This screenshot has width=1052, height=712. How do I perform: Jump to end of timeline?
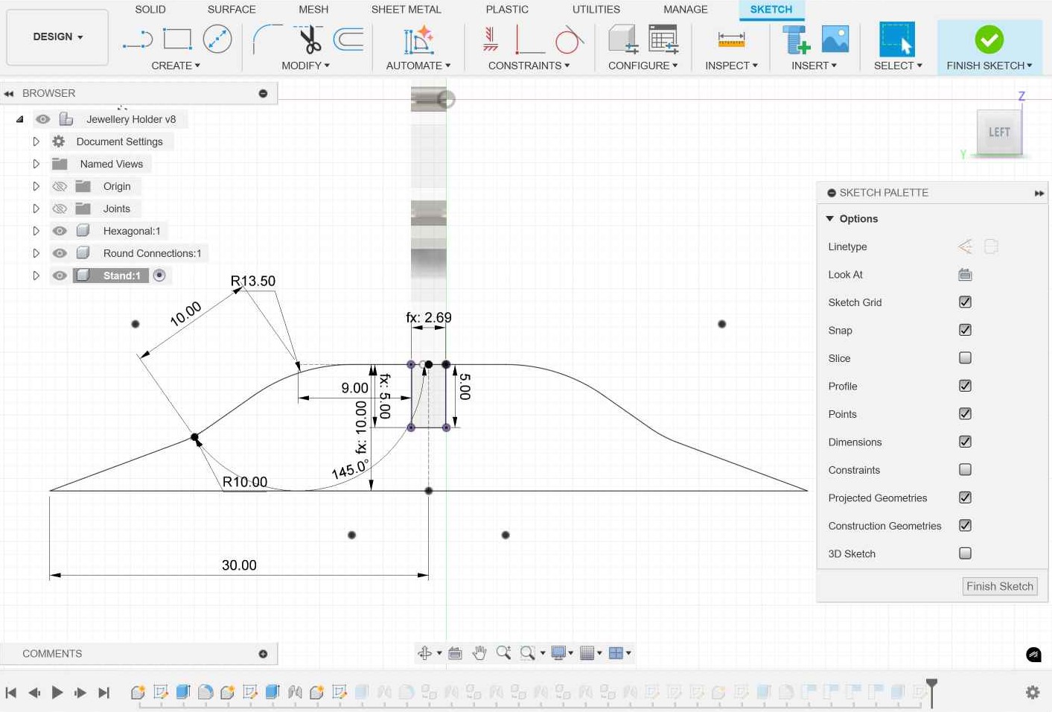(x=104, y=693)
